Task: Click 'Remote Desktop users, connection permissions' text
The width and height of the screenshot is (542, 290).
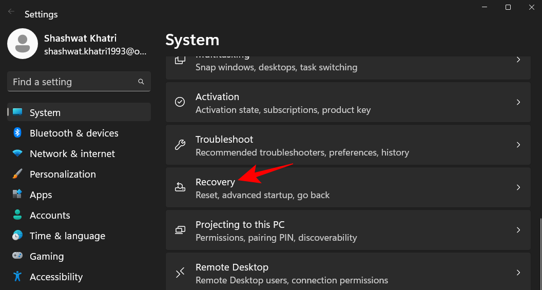Action: click(292, 280)
